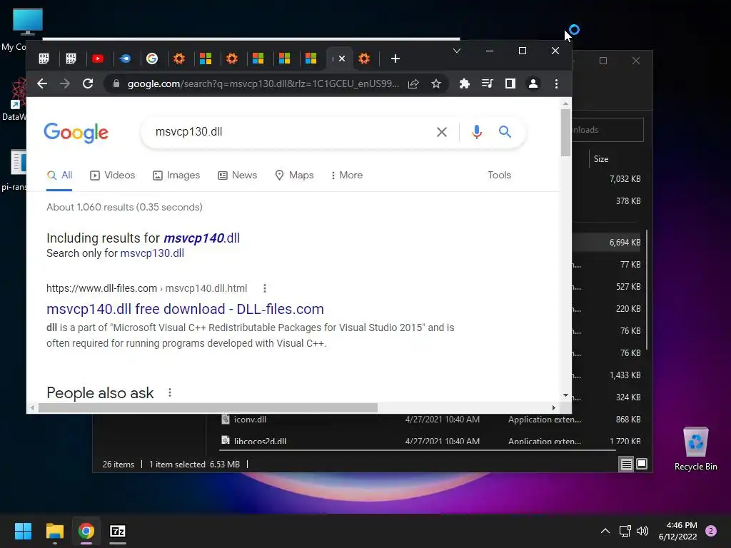
Task: Click the msvcp130.dll search box
Action: point(289,132)
